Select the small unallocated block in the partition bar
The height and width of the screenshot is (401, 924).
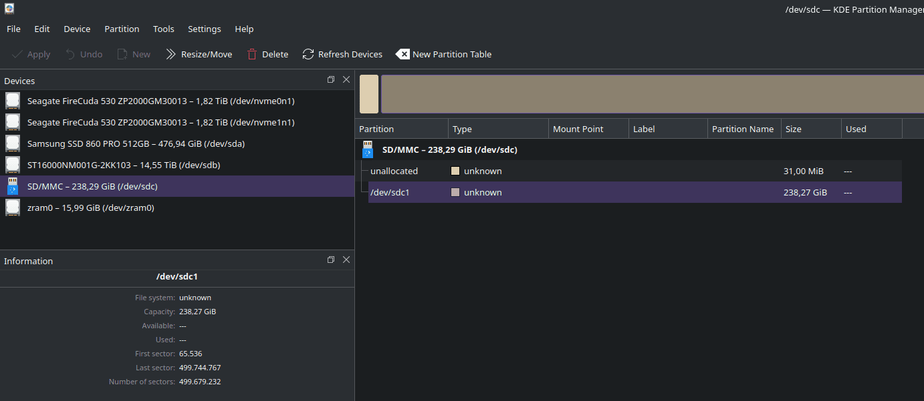pyautogui.click(x=369, y=94)
